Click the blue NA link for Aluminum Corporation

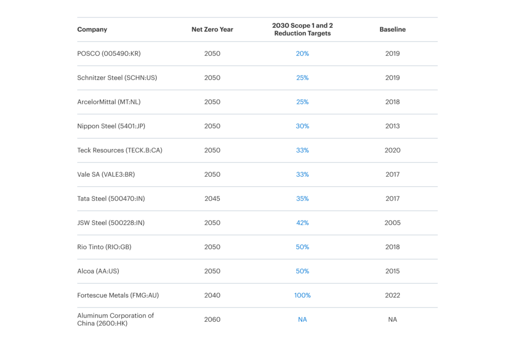point(302,319)
